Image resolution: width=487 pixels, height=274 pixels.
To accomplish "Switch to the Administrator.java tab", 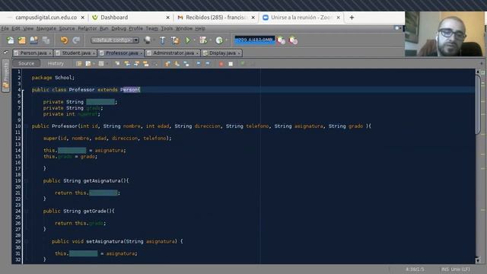I will pos(173,53).
